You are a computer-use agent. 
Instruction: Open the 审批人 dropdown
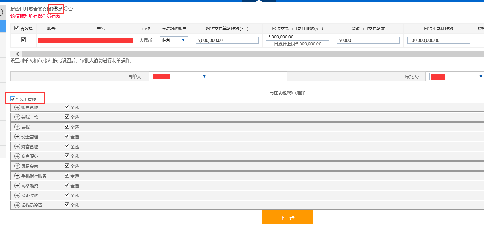click(x=456, y=77)
